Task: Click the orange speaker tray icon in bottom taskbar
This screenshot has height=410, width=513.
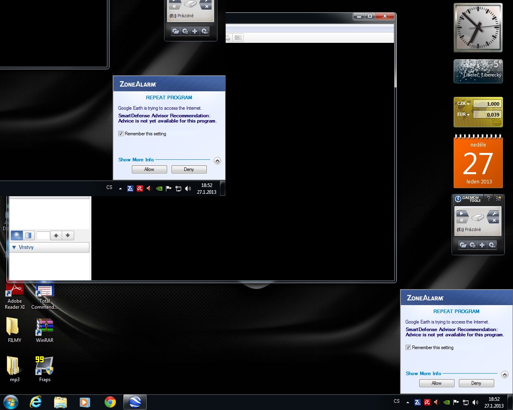Action: (436, 402)
